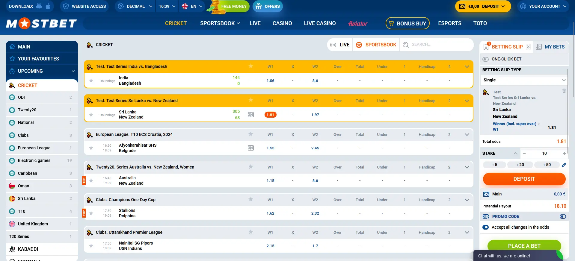Screen dimensions: 575x261
Task: Remove bet using the trash icon
Action: [x=564, y=91]
